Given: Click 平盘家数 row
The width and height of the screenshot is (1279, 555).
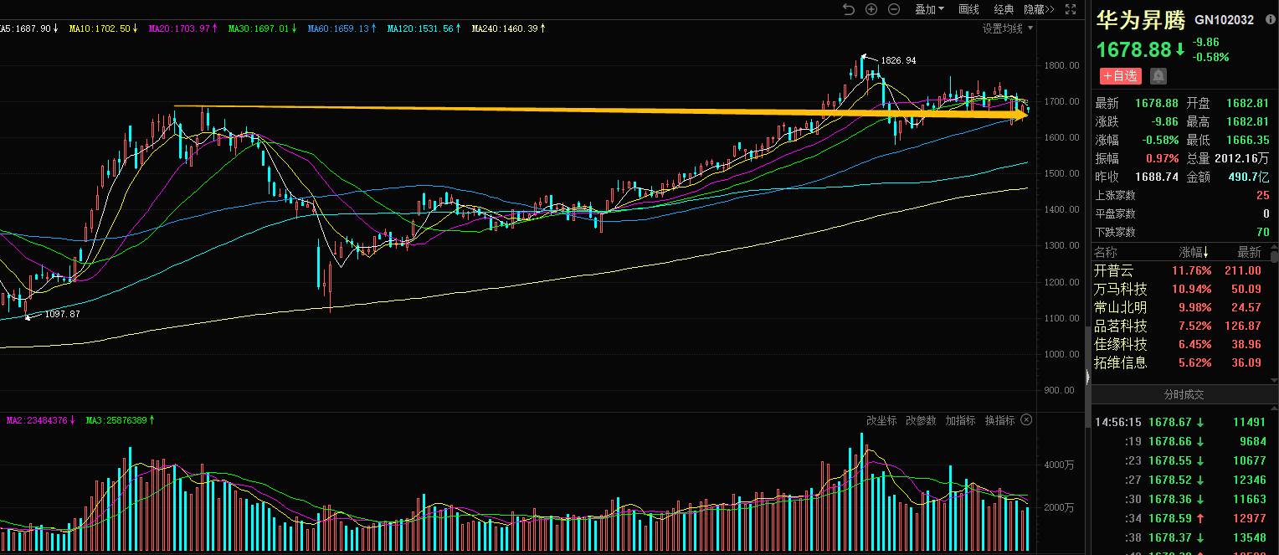Looking at the screenshot, I should [1182, 213].
